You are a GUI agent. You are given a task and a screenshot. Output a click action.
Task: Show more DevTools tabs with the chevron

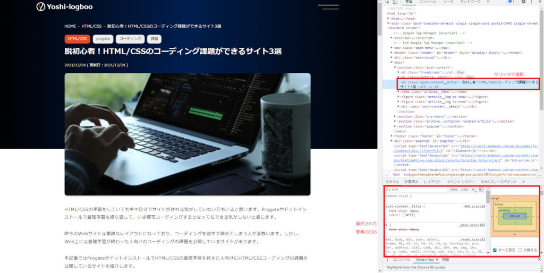tap(487, 2)
